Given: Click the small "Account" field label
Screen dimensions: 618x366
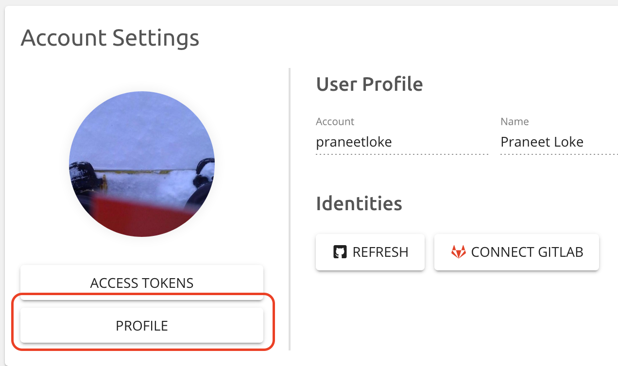Looking at the screenshot, I should (x=335, y=121).
